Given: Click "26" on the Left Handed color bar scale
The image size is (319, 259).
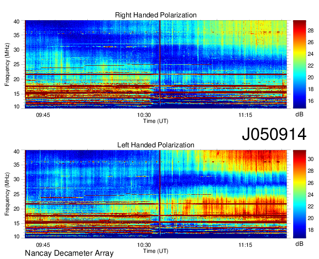Looking at the screenshot, I should point(311,183).
